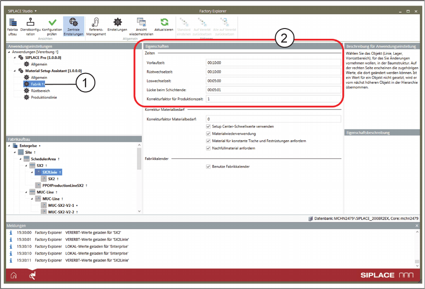Collapse Material Setup Assistant node
This screenshot has height=289, width=425.
click(x=15, y=71)
